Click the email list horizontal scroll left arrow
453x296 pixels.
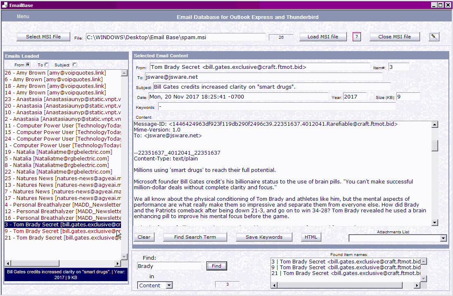tap(8, 263)
